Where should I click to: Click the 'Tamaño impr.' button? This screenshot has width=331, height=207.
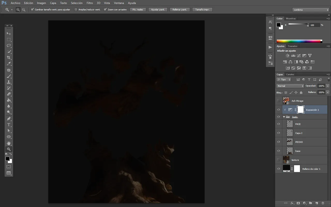[x=202, y=10]
